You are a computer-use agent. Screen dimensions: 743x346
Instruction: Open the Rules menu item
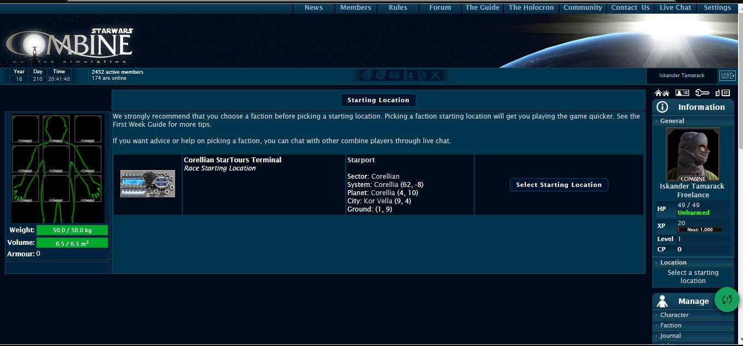(x=398, y=8)
